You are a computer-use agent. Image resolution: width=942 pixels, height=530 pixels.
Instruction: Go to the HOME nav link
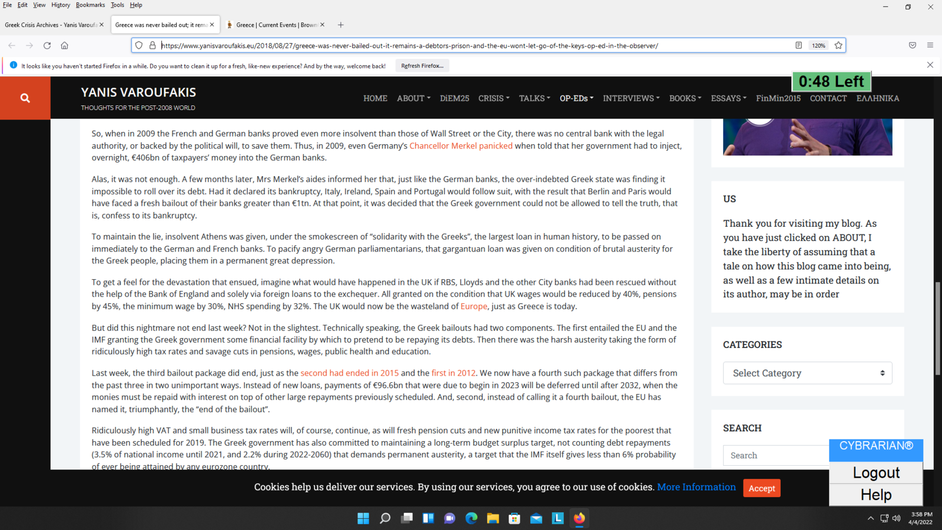pos(375,98)
